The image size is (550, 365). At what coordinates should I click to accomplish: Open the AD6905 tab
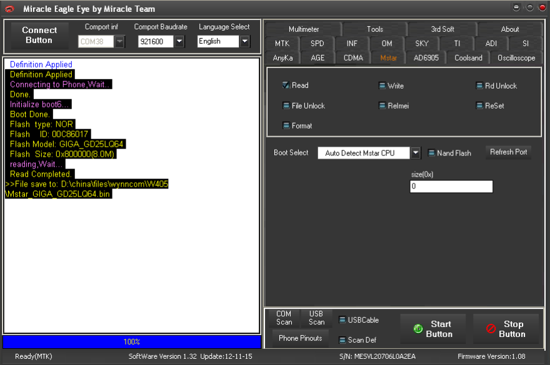pyautogui.click(x=426, y=58)
